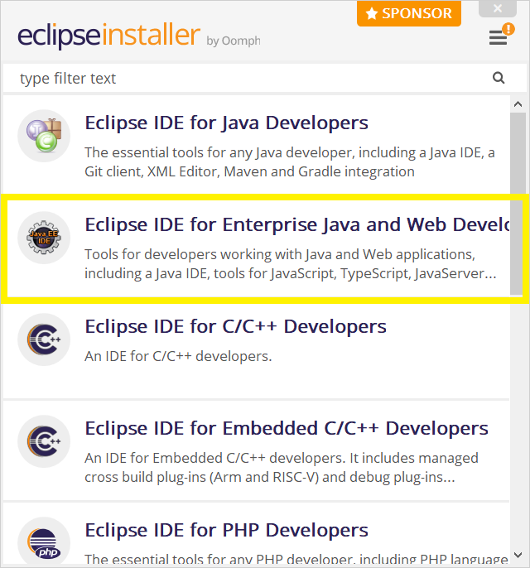
Task: Click the description 'An IDE for C/C++ developers.'
Action: (x=178, y=356)
